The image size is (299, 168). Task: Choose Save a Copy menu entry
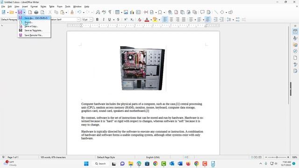point(34,26)
